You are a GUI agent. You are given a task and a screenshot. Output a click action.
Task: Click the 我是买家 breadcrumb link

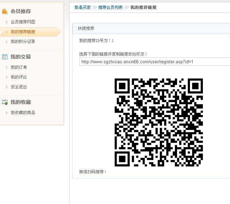tap(82, 7)
